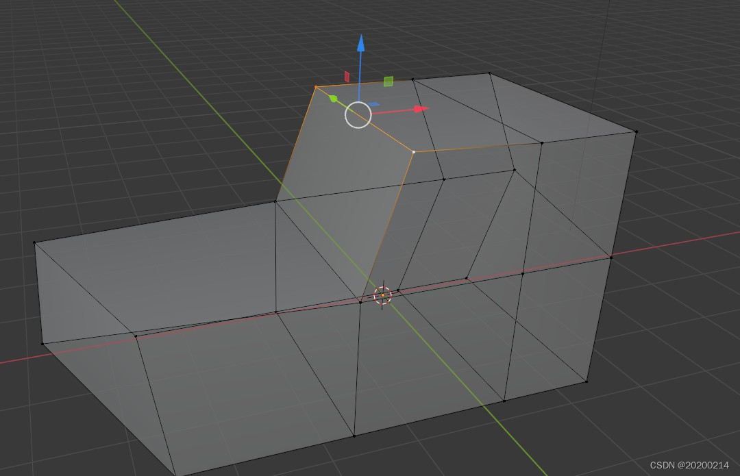Click the 3D cursor at the origin
This screenshot has width=740, height=476.
click(x=383, y=295)
